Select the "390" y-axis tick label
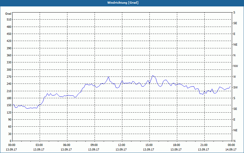 pyautogui.click(x=9, y=48)
